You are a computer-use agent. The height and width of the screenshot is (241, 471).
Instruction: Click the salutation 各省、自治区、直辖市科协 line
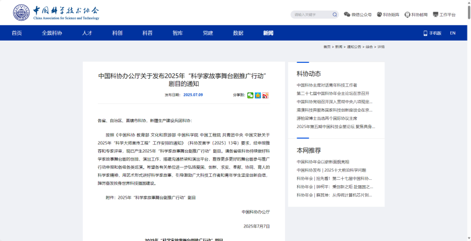click(x=145, y=121)
